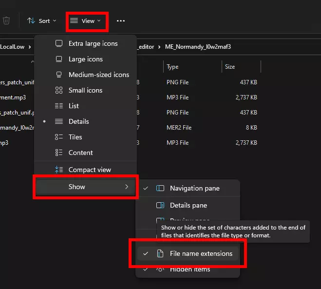
Task: Enable the Details pane option
Action: (188, 205)
